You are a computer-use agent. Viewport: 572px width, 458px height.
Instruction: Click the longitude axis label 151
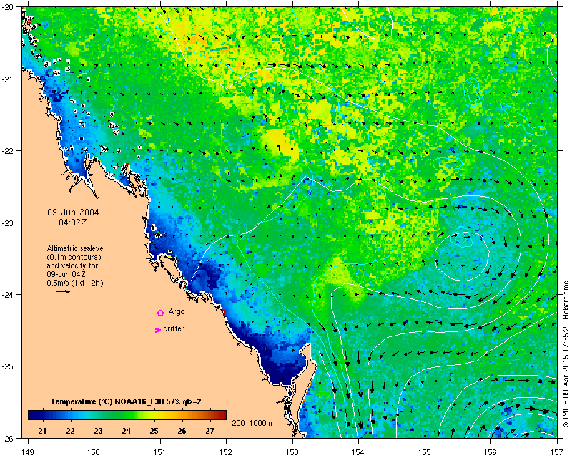click(160, 452)
